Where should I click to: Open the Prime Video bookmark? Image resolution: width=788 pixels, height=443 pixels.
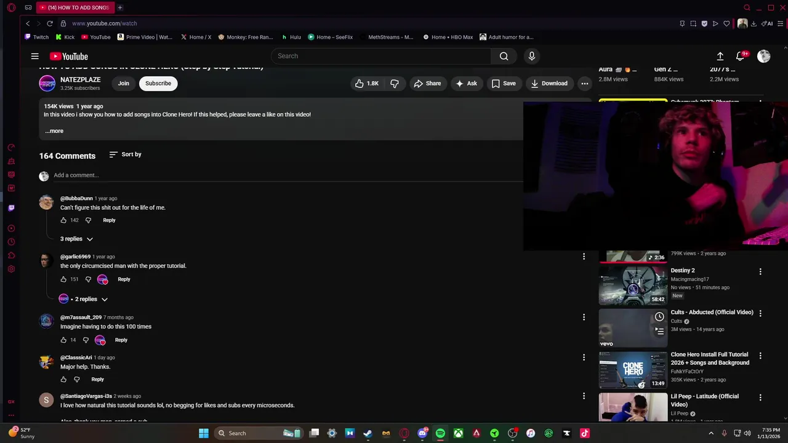145,37
